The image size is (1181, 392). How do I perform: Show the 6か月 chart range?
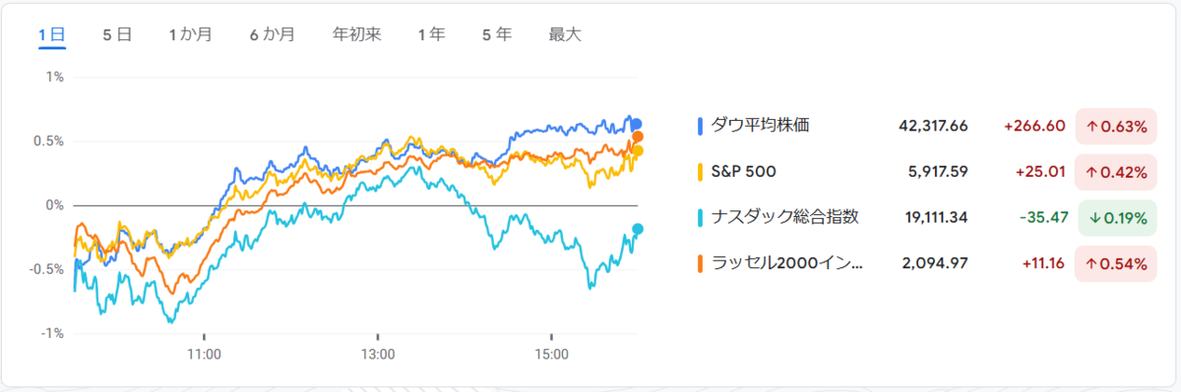(x=272, y=34)
